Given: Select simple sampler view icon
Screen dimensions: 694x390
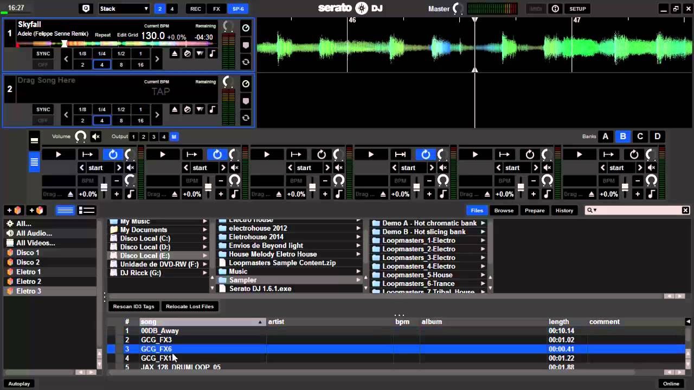Looking at the screenshot, I should click(34, 140).
